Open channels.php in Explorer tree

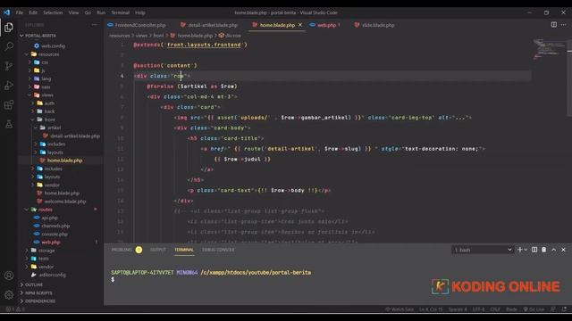[55, 226]
